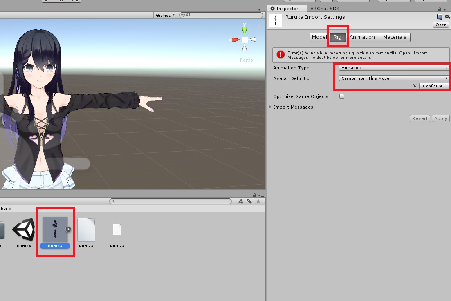Click the white cone right of gizmo cube

[x=253, y=40]
